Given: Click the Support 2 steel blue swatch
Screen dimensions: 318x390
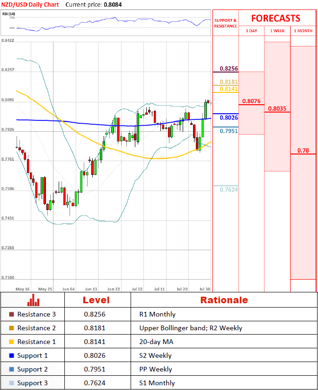Looking at the screenshot, I should (11, 369).
